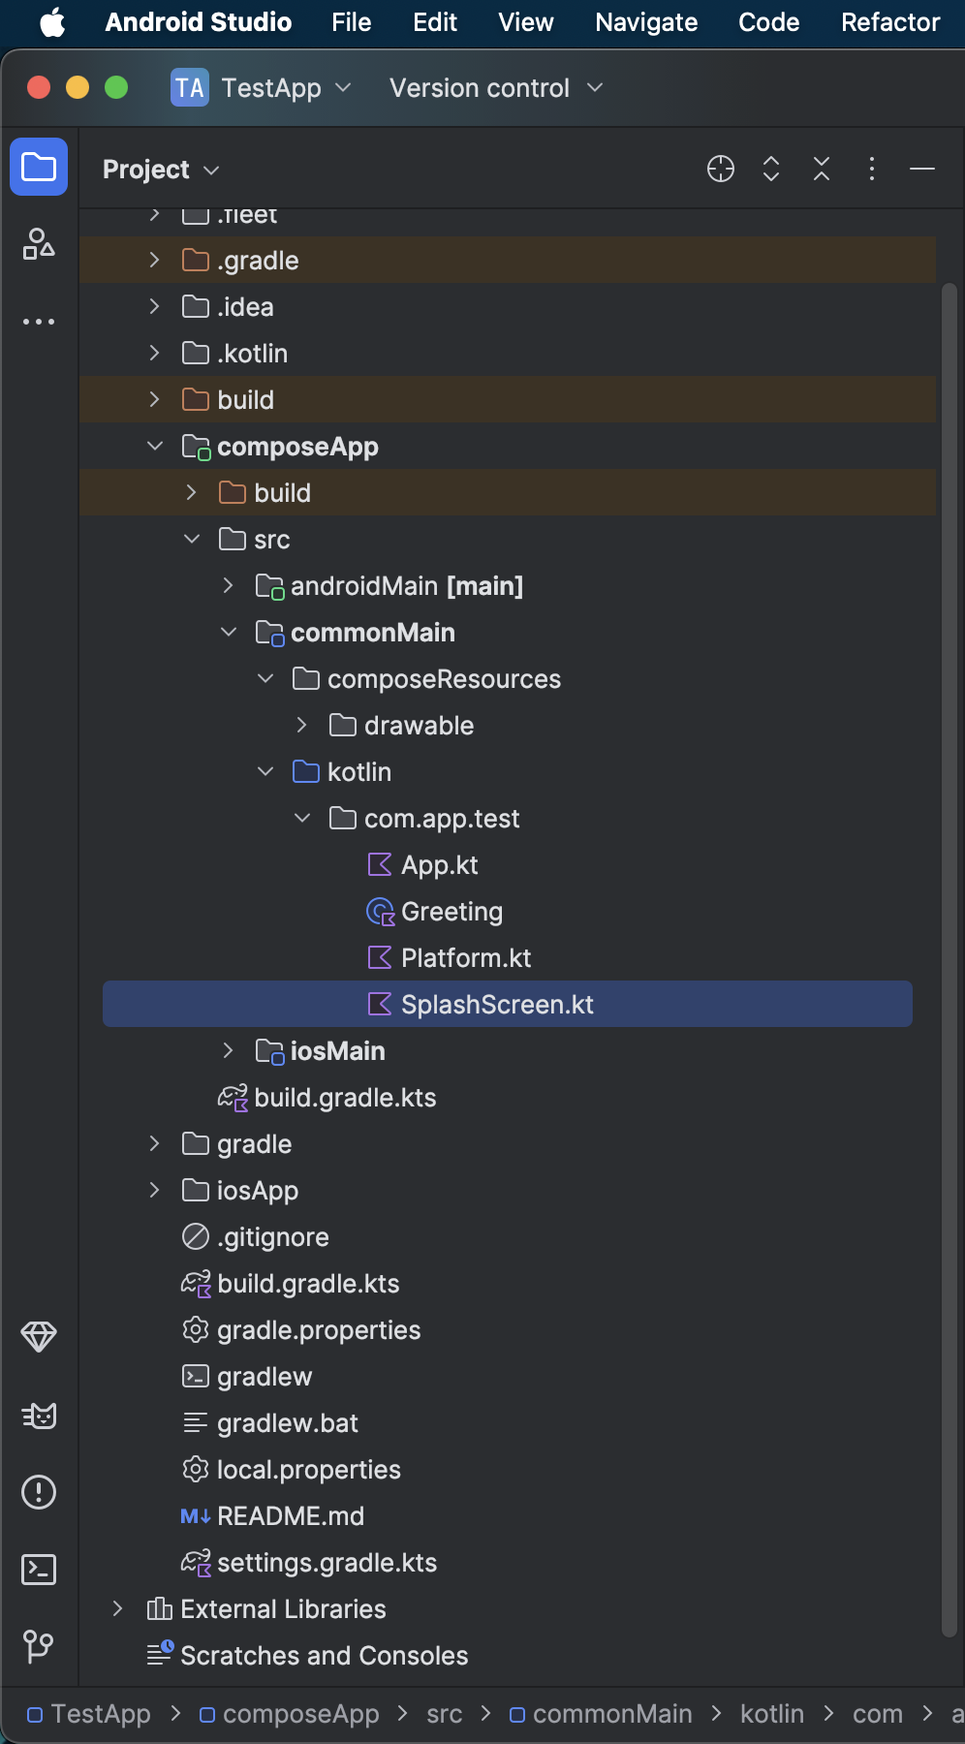This screenshot has width=965, height=1744.
Task: Open the Code menu
Action: (769, 22)
